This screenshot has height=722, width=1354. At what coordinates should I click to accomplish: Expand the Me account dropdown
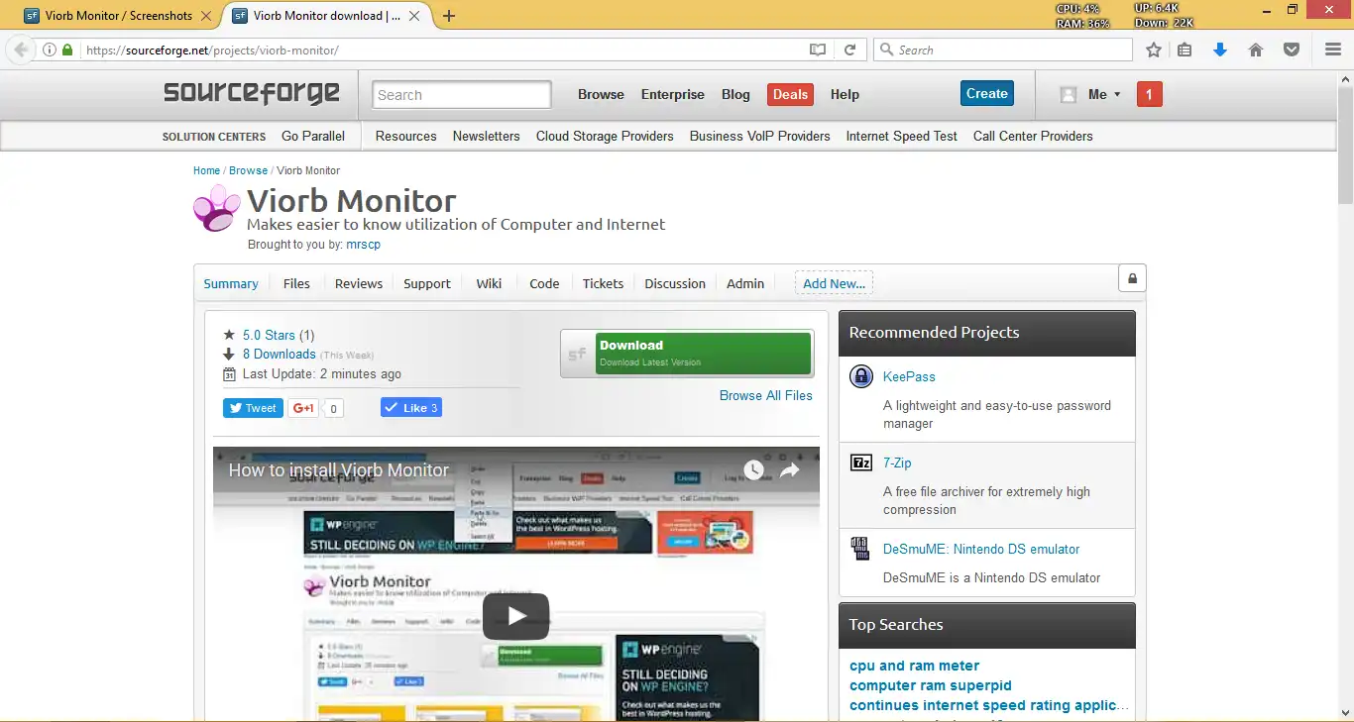point(1104,95)
